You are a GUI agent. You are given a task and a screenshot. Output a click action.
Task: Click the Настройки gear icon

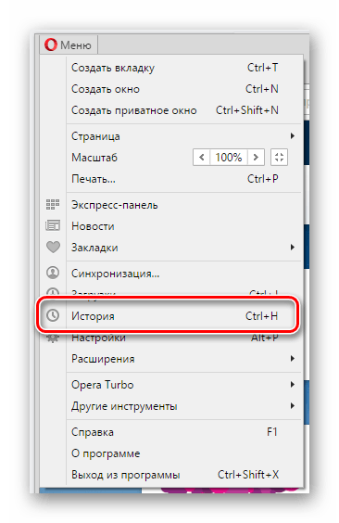pyautogui.click(x=53, y=338)
